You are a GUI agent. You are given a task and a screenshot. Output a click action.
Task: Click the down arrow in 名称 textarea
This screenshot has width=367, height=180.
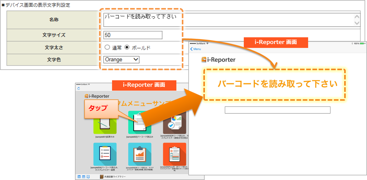(357, 23)
